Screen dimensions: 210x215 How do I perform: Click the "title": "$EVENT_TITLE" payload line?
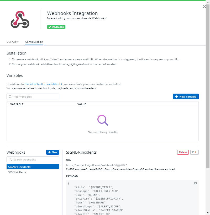[x=94, y=187]
